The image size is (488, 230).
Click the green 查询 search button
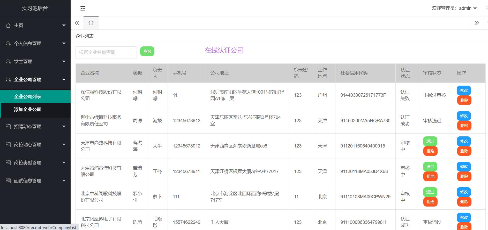(x=147, y=51)
